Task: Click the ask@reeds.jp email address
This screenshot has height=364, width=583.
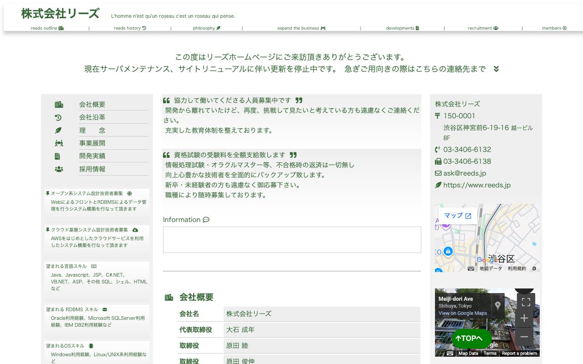Action: click(x=465, y=173)
